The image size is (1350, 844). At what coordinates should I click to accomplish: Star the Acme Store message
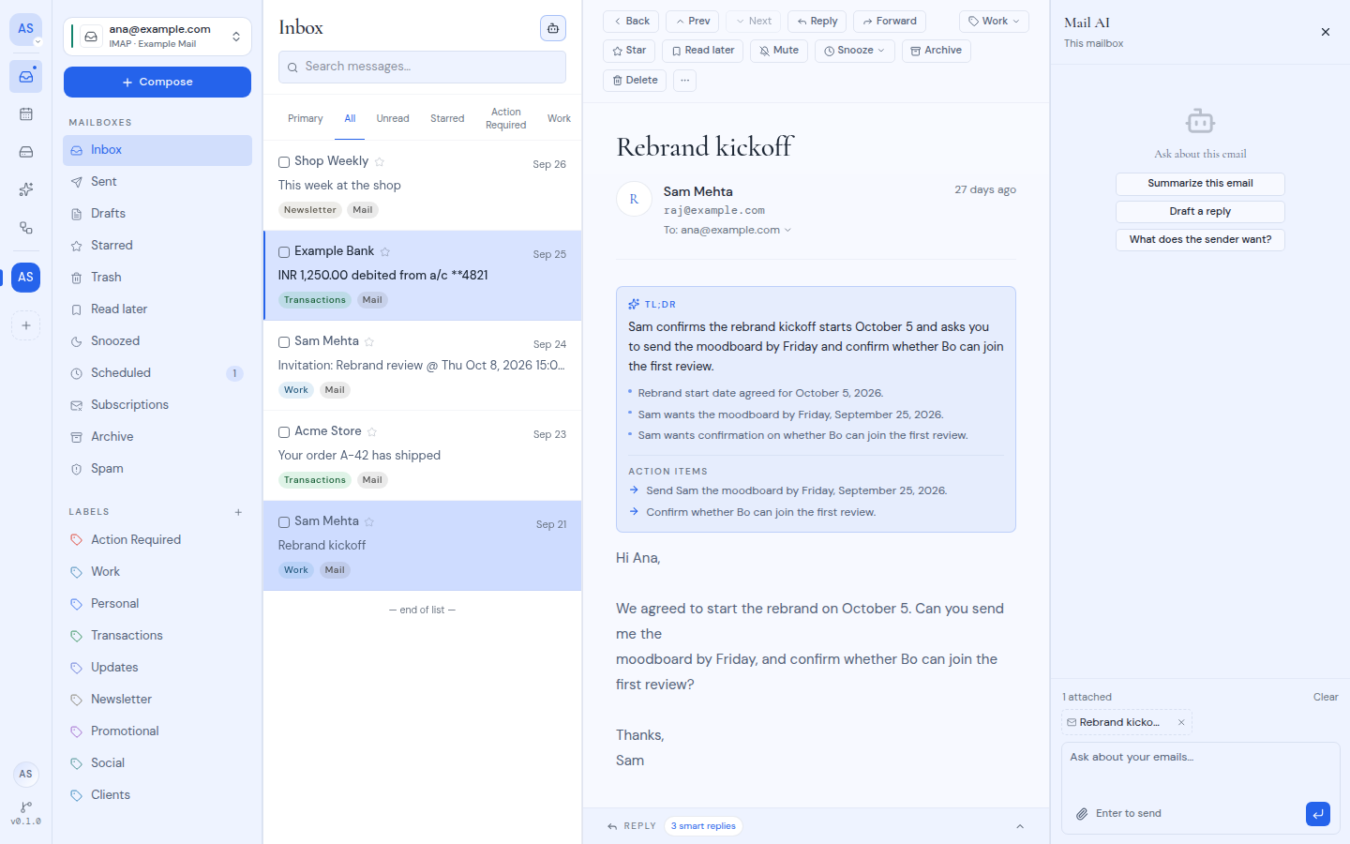point(372,431)
